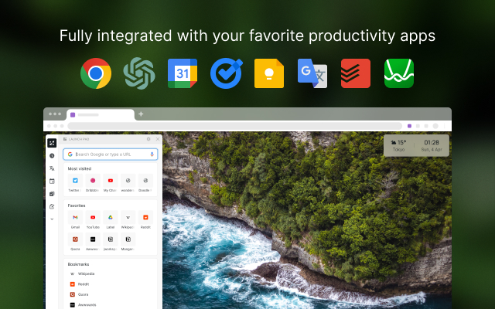495x309 pixels.
Task: Open Awwwards bookmark in Bookmarks list
Action: click(83, 305)
